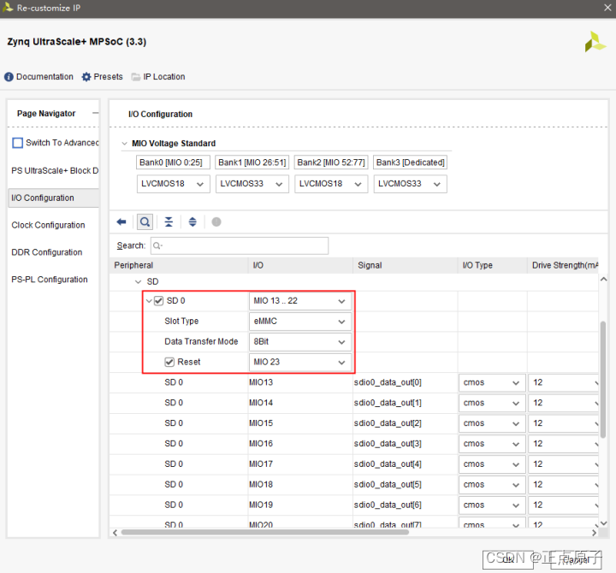Open the Presets gear menu

pyautogui.click(x=102, y=77)
